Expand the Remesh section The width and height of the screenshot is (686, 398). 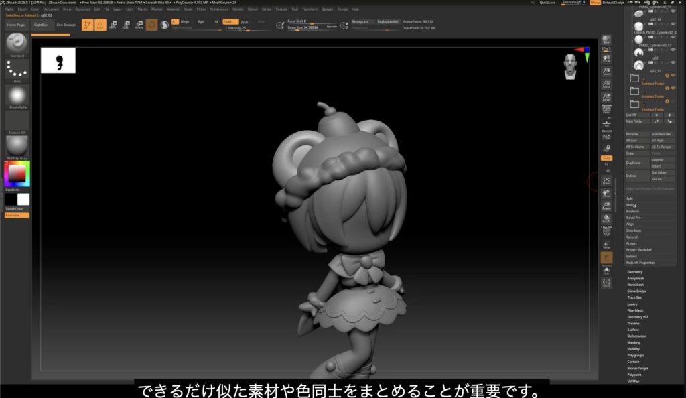pyautogui.click(x=632, y=237)
